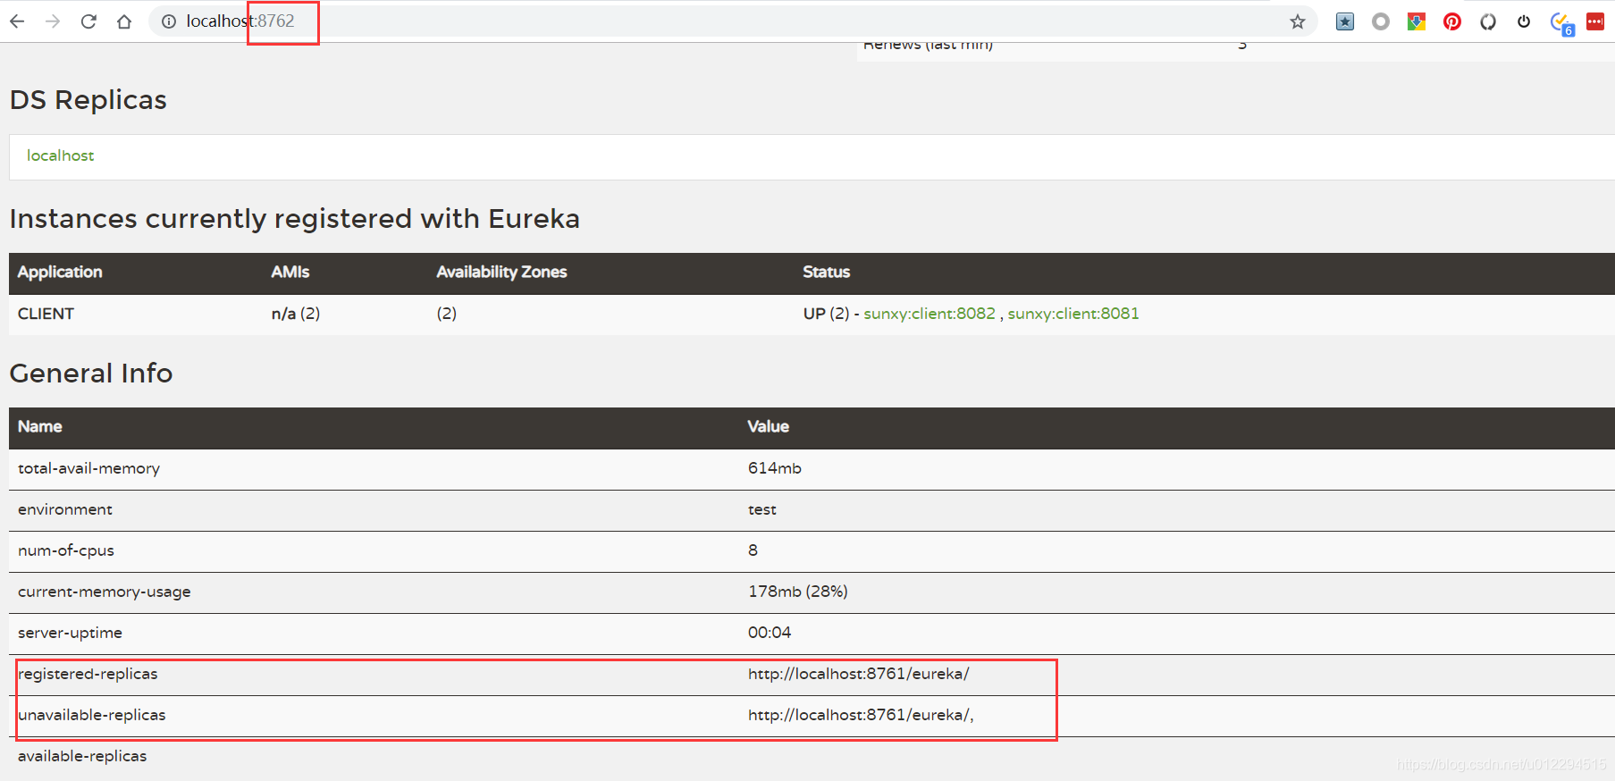Click the Application column header
The height and width of the screenshot is (781, 1615).
[x=60, y=272]
